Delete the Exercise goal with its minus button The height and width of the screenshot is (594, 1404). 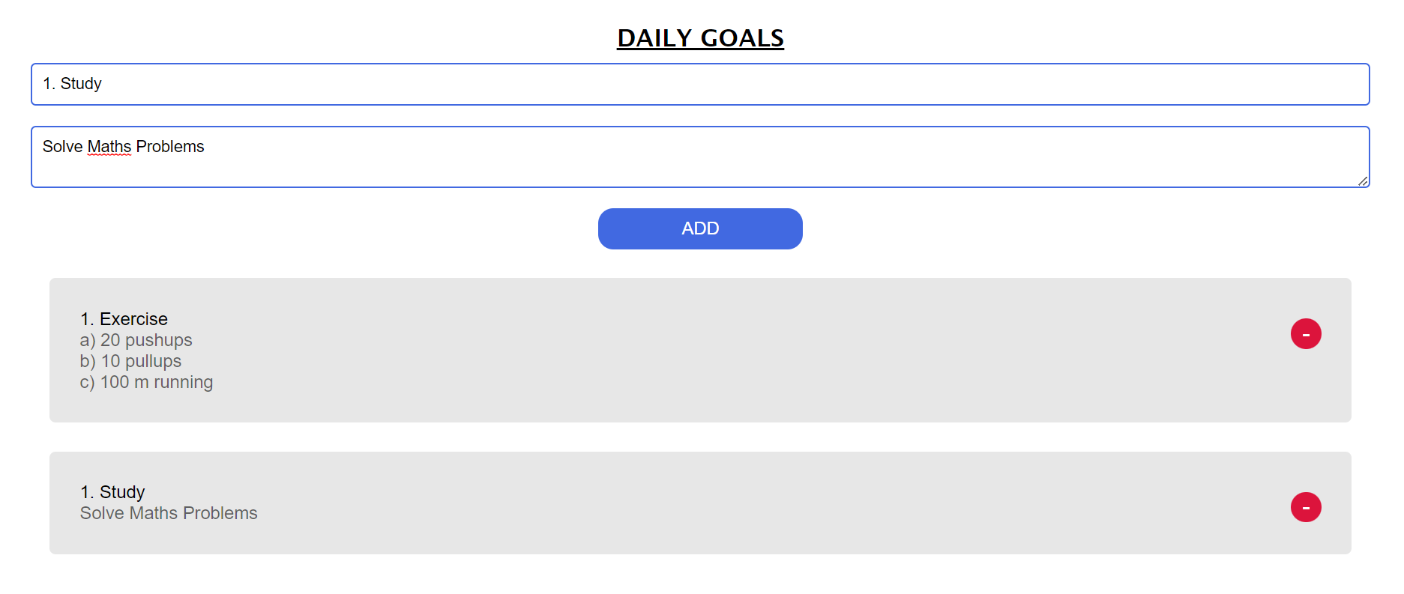click(x=1306, y=334)
